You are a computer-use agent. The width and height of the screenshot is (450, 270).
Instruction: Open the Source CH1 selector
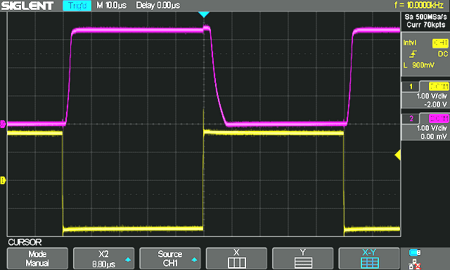170,258
